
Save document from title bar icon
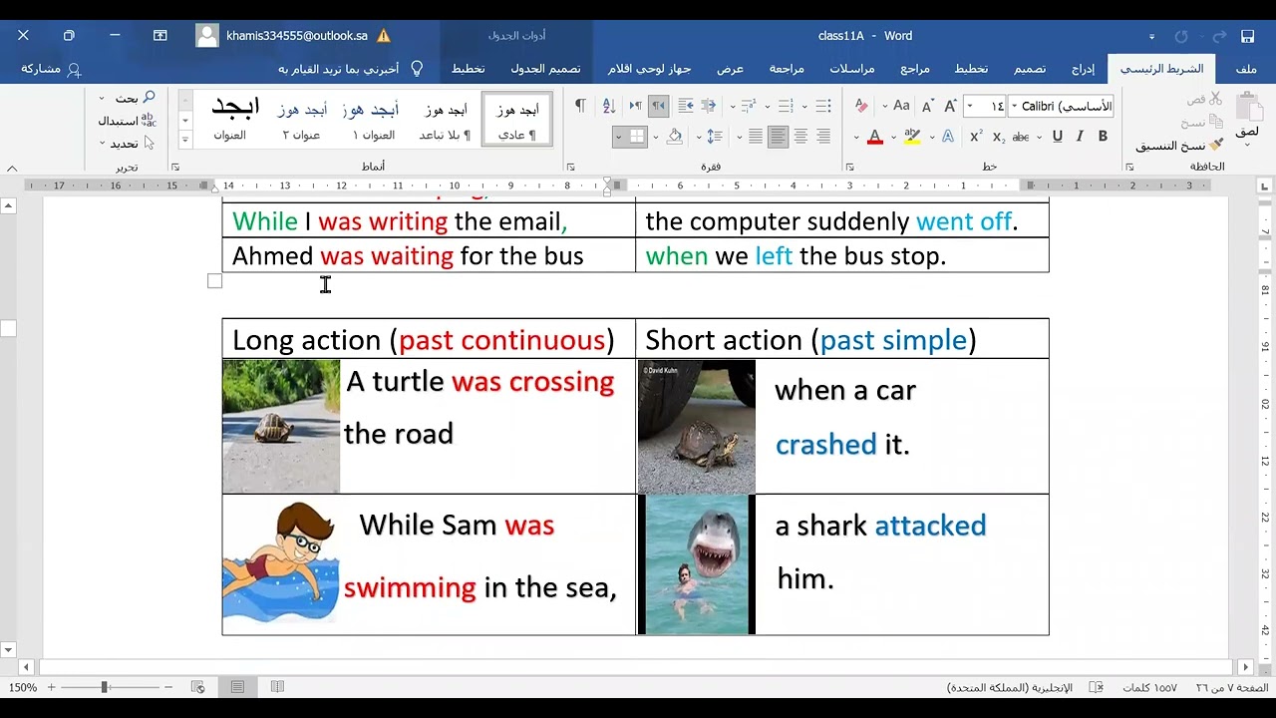tap(1247, 36)
